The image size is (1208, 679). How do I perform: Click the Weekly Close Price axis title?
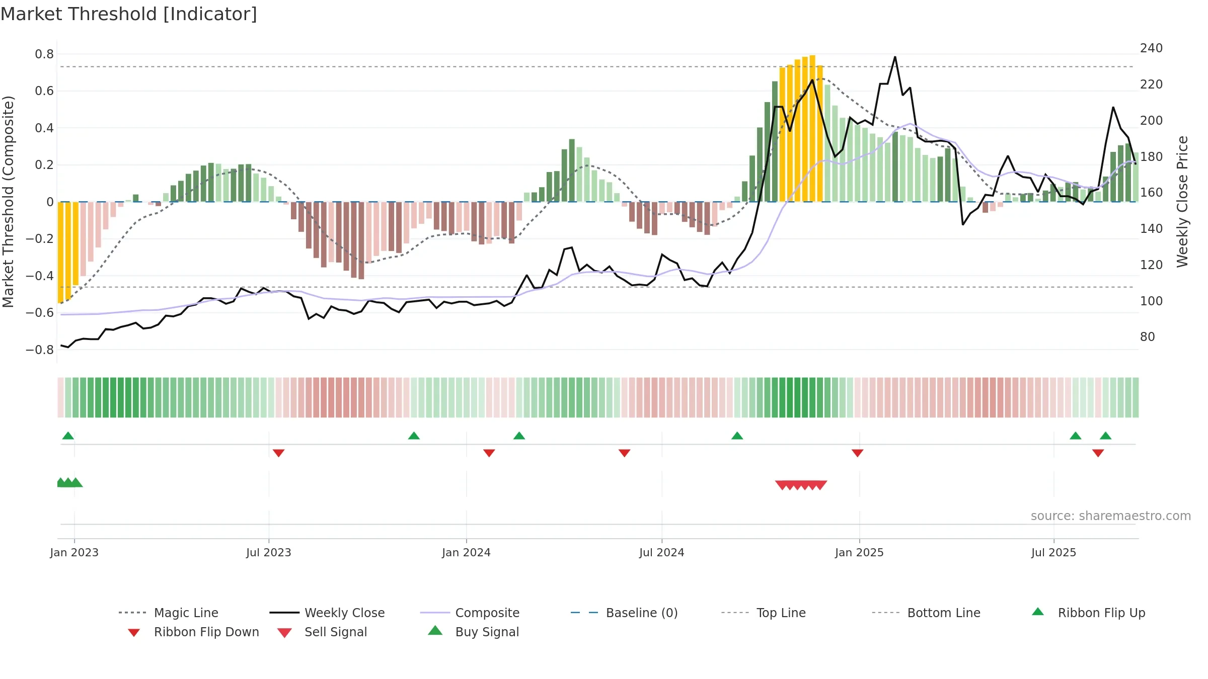pos(1182,202)
